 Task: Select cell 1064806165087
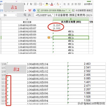27,28
